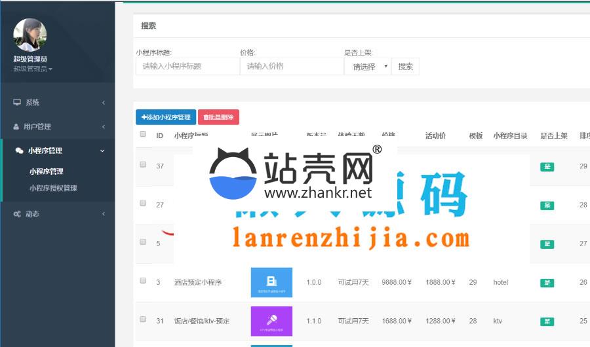Click the 小程序标题 search input field

tap(187, 67)
